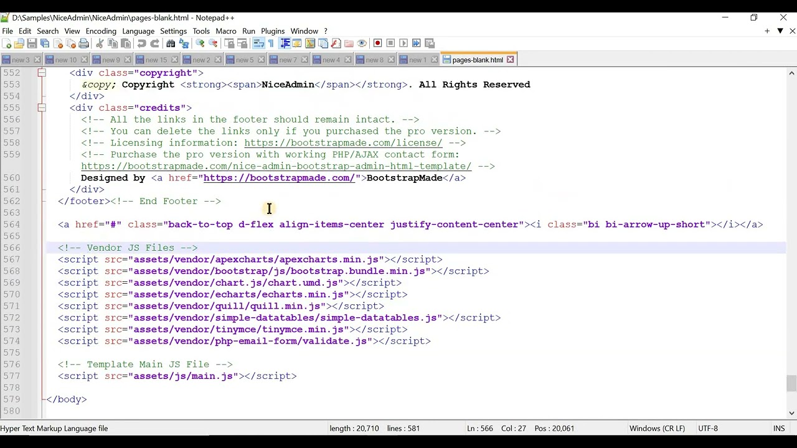This screenshot has height=448, width=797.
Task: Open the Macro menu
Action: tap(226, 31)
